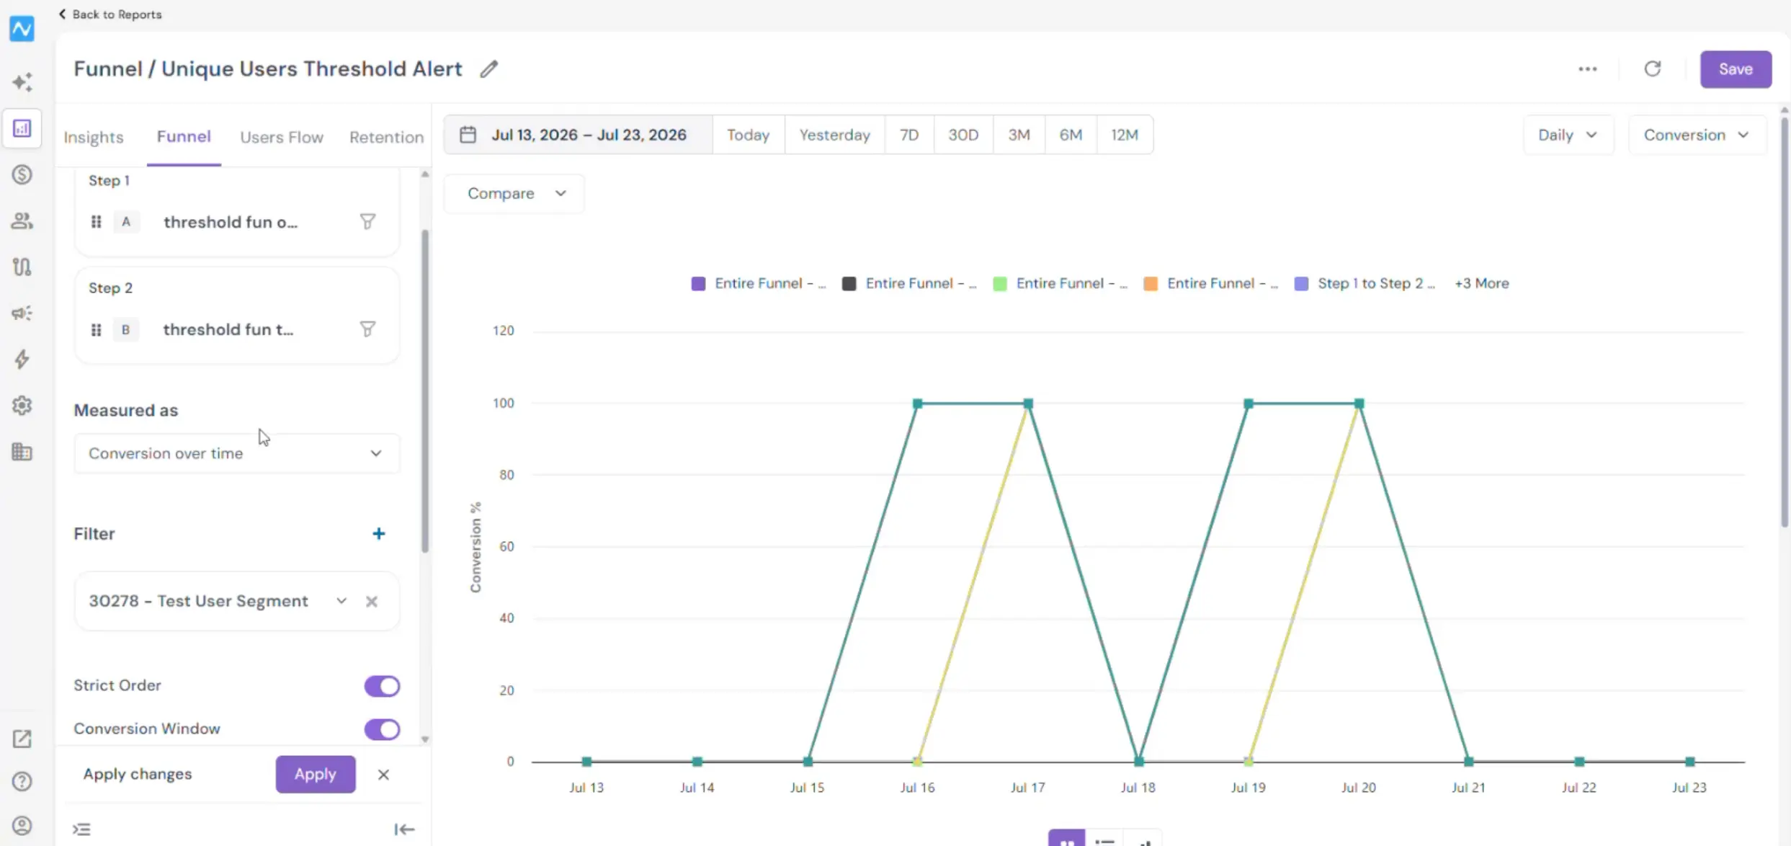1791x846 pixels.
Task: Open the Compare dropdown
Action: tap(514, 193)
